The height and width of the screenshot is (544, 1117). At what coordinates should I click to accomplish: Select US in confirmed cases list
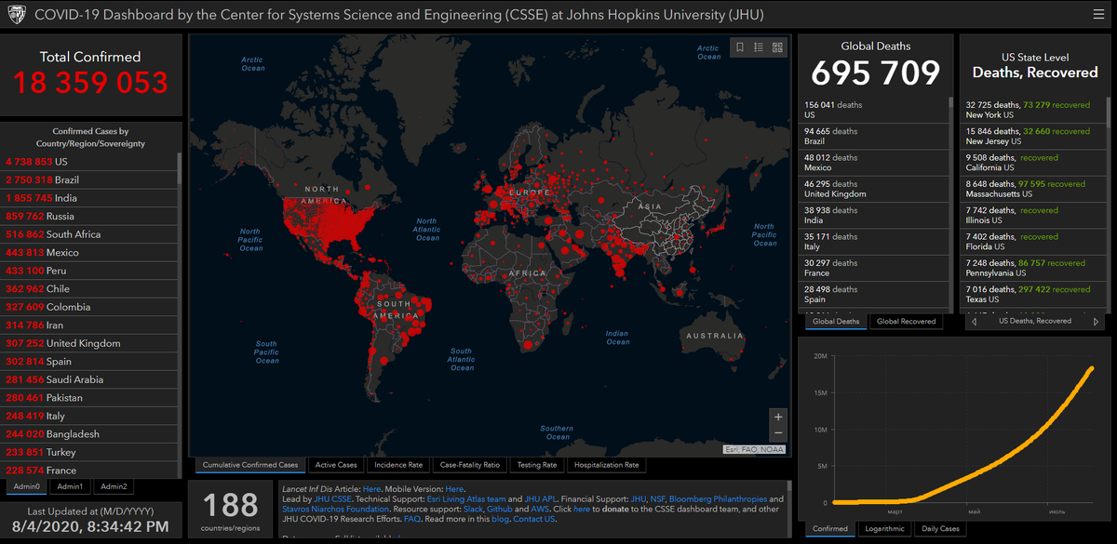89,161
